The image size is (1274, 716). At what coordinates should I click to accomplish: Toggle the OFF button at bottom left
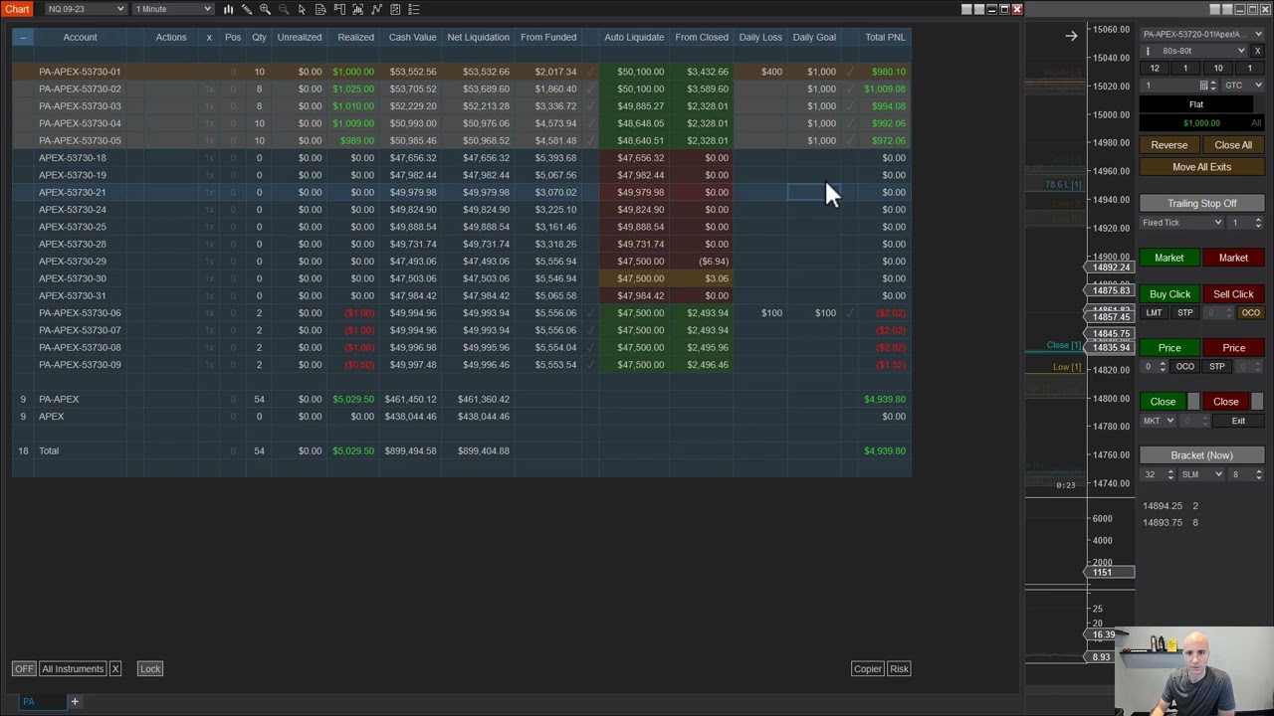(24, 669)
